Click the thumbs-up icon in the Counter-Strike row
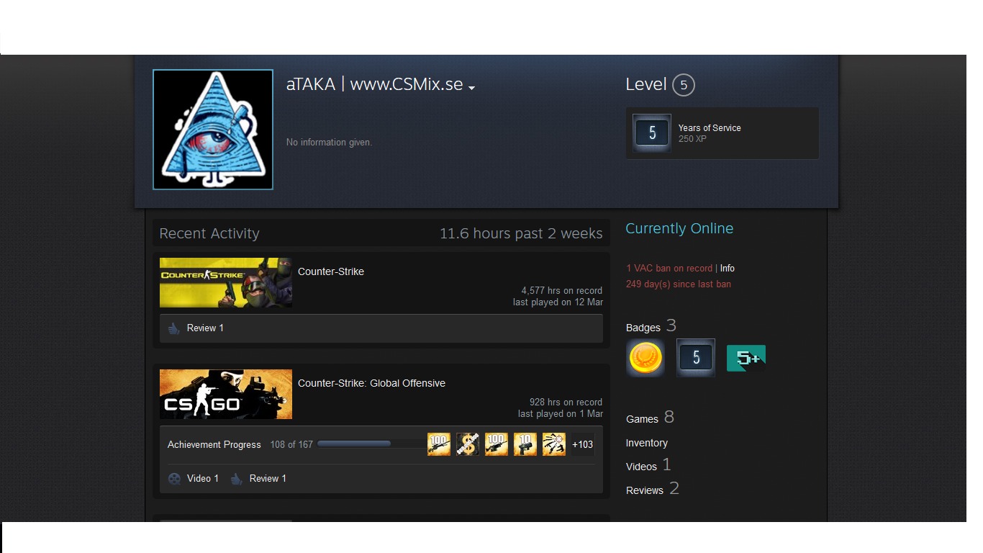983x553 pixels. tap(174, 328)
